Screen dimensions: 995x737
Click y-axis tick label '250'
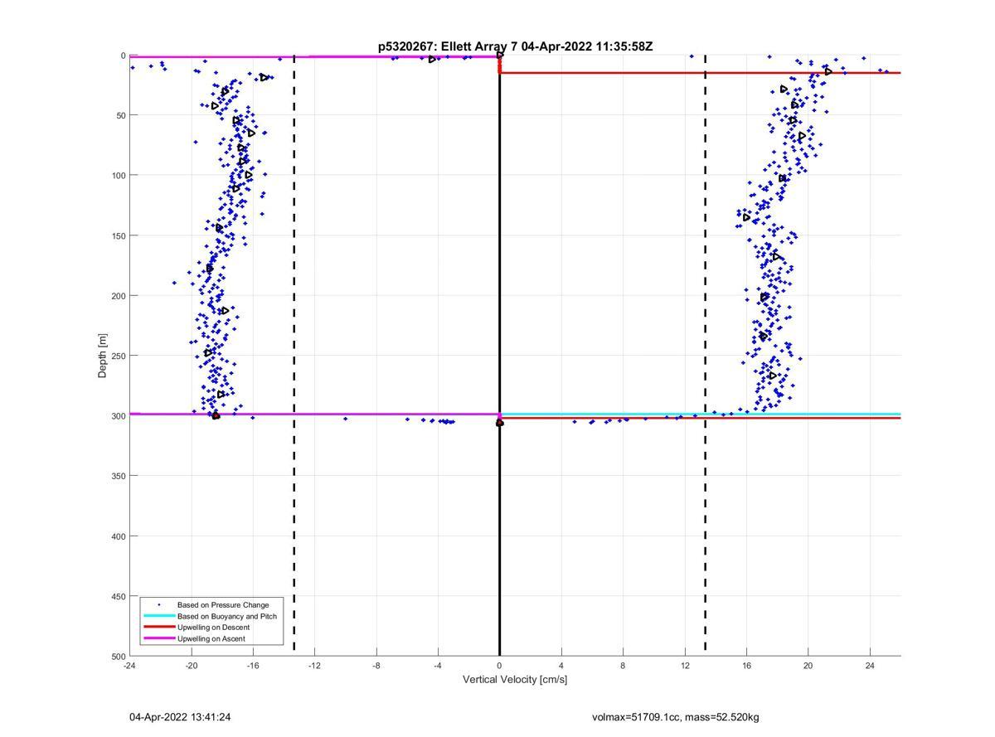coord(118,356)
